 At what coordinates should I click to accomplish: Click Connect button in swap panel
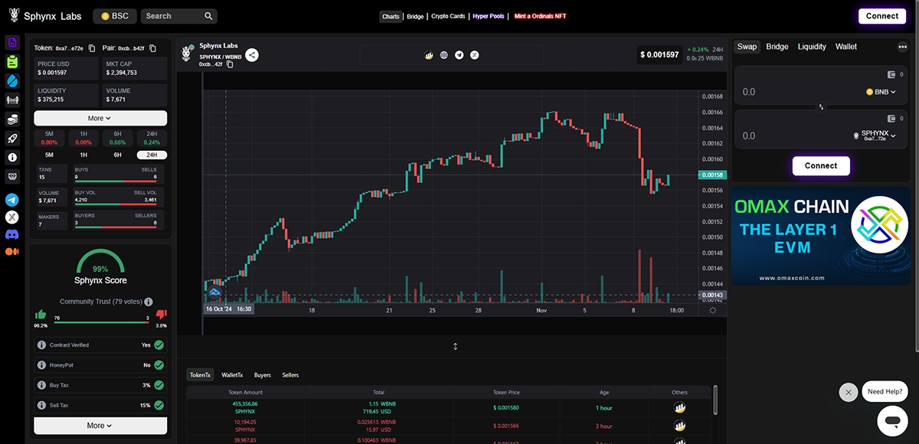tap(821, 165)
